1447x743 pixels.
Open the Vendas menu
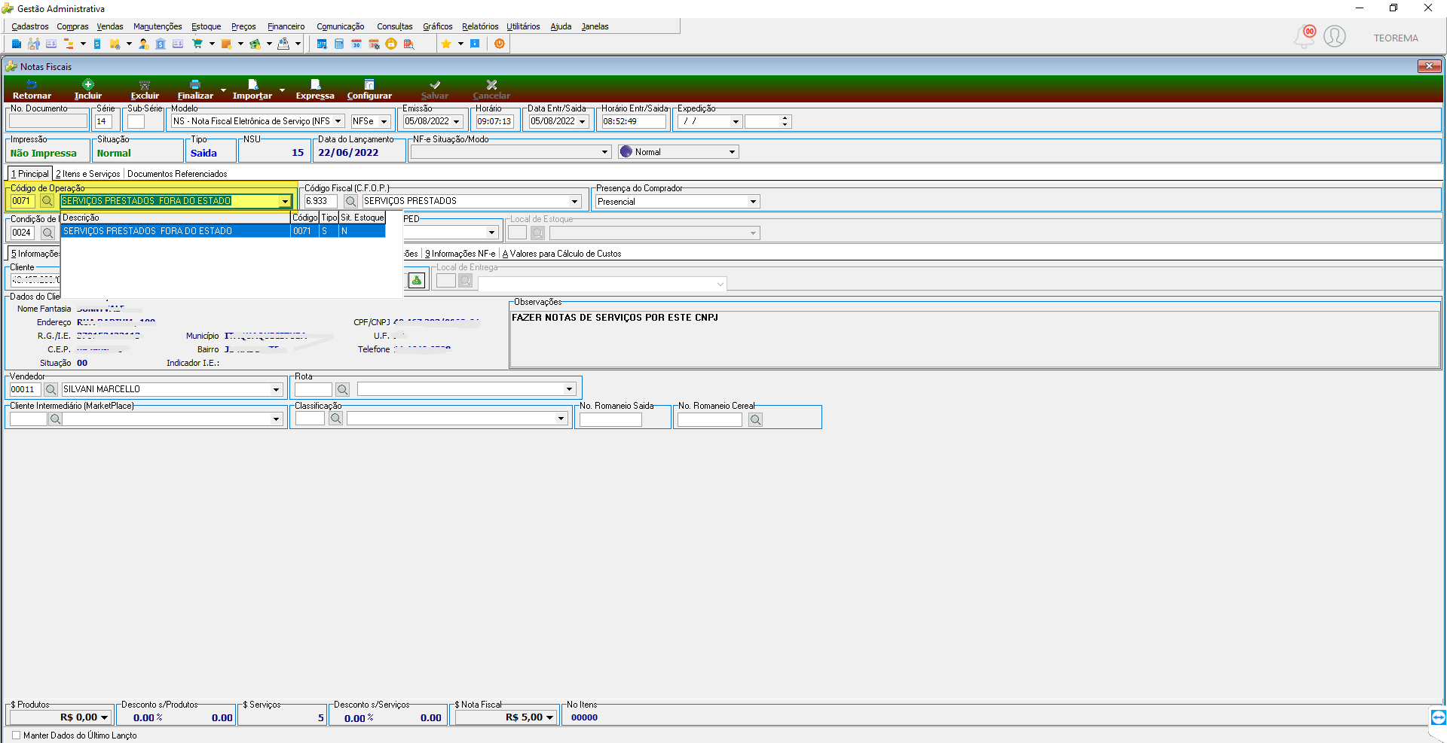(x=110, y=26)
